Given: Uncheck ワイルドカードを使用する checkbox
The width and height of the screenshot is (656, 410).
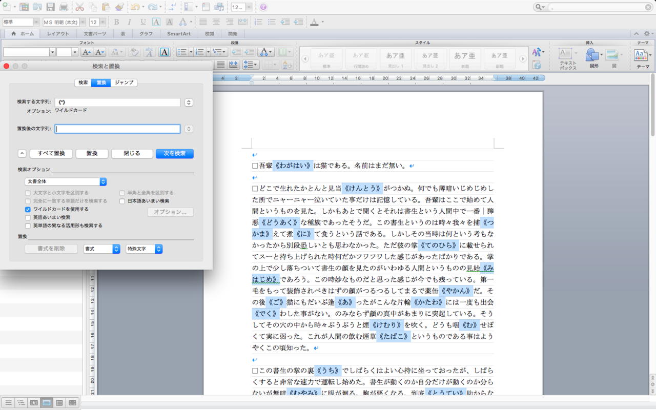Looking at the screenshot, I should click(x=28, y=209).
